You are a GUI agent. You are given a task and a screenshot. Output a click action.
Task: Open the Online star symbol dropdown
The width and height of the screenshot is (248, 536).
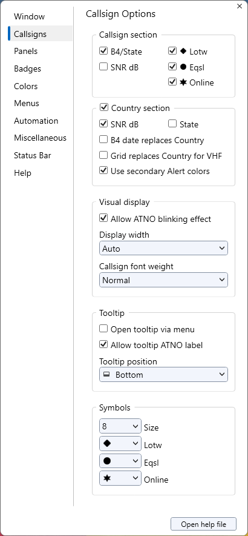(x=120, y=478)
